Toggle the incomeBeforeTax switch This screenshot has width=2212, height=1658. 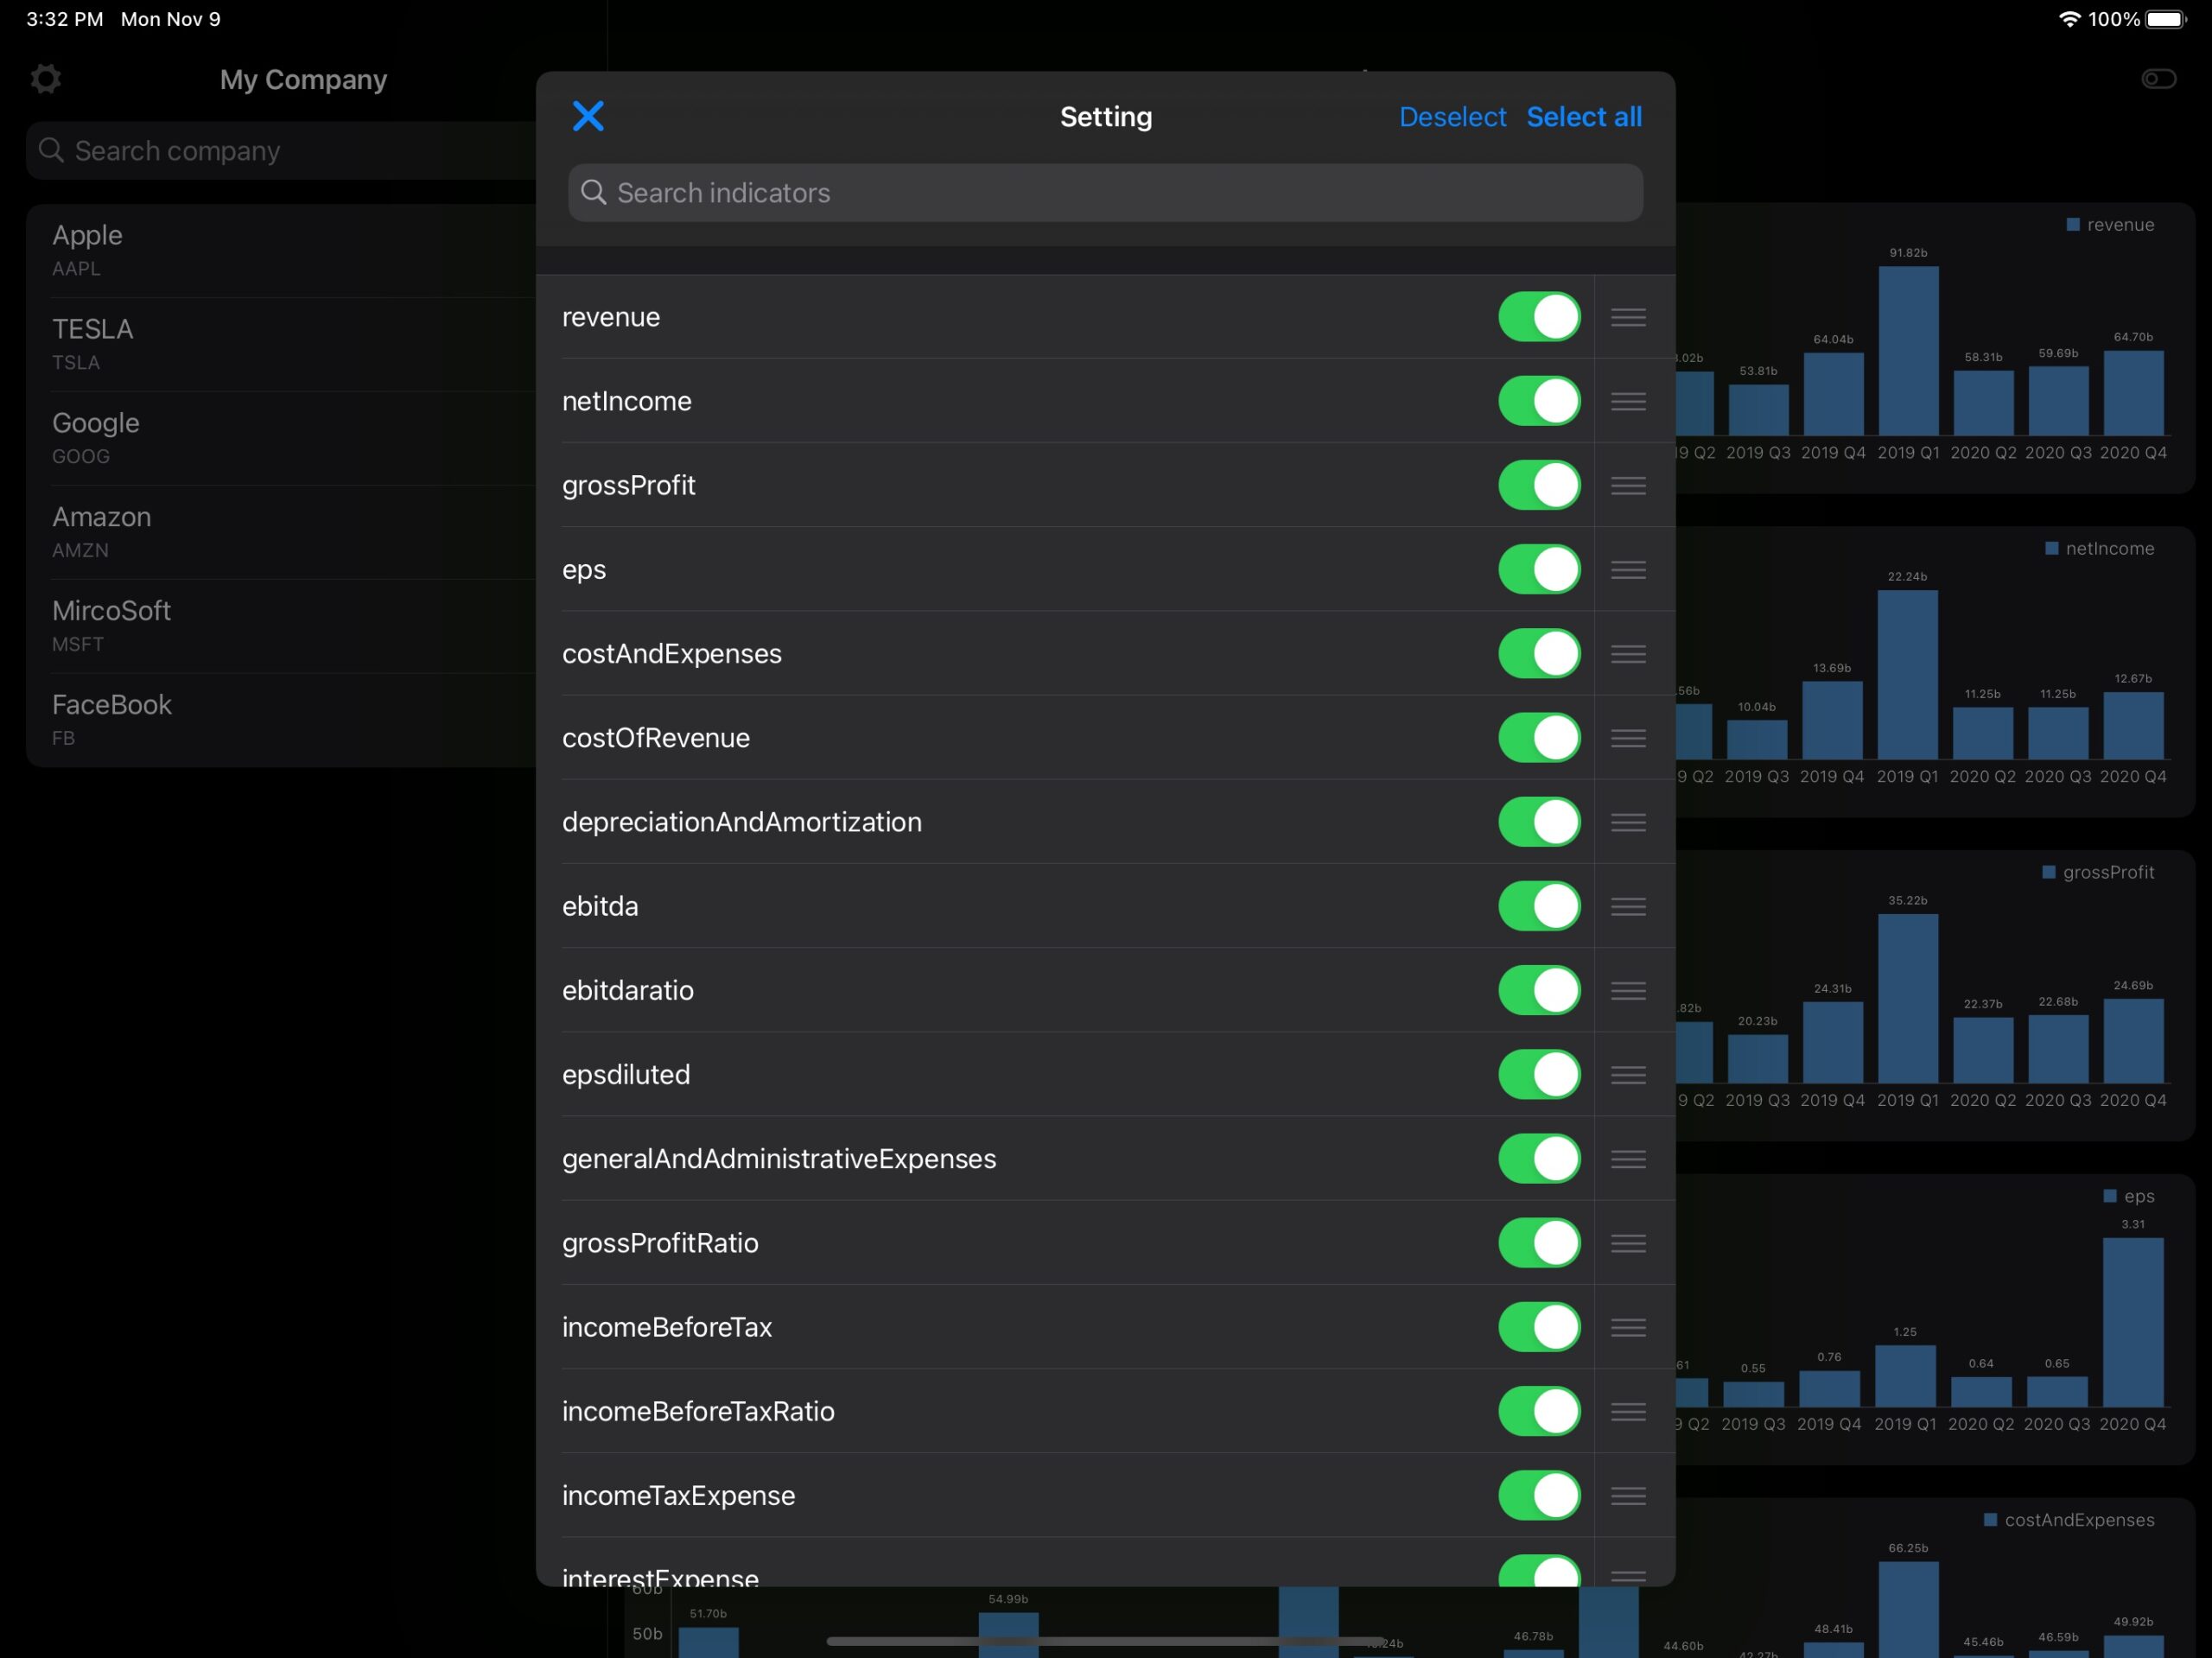click(1539, 1327)
